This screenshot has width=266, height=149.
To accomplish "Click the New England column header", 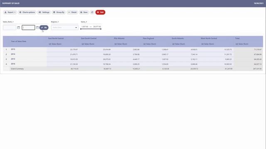I will pyautogui.click(x=148, y=38).
